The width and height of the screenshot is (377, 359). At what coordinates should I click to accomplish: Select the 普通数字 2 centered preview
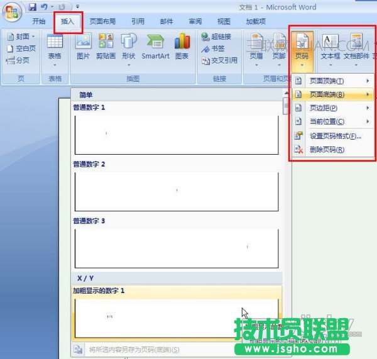point(177,192)
